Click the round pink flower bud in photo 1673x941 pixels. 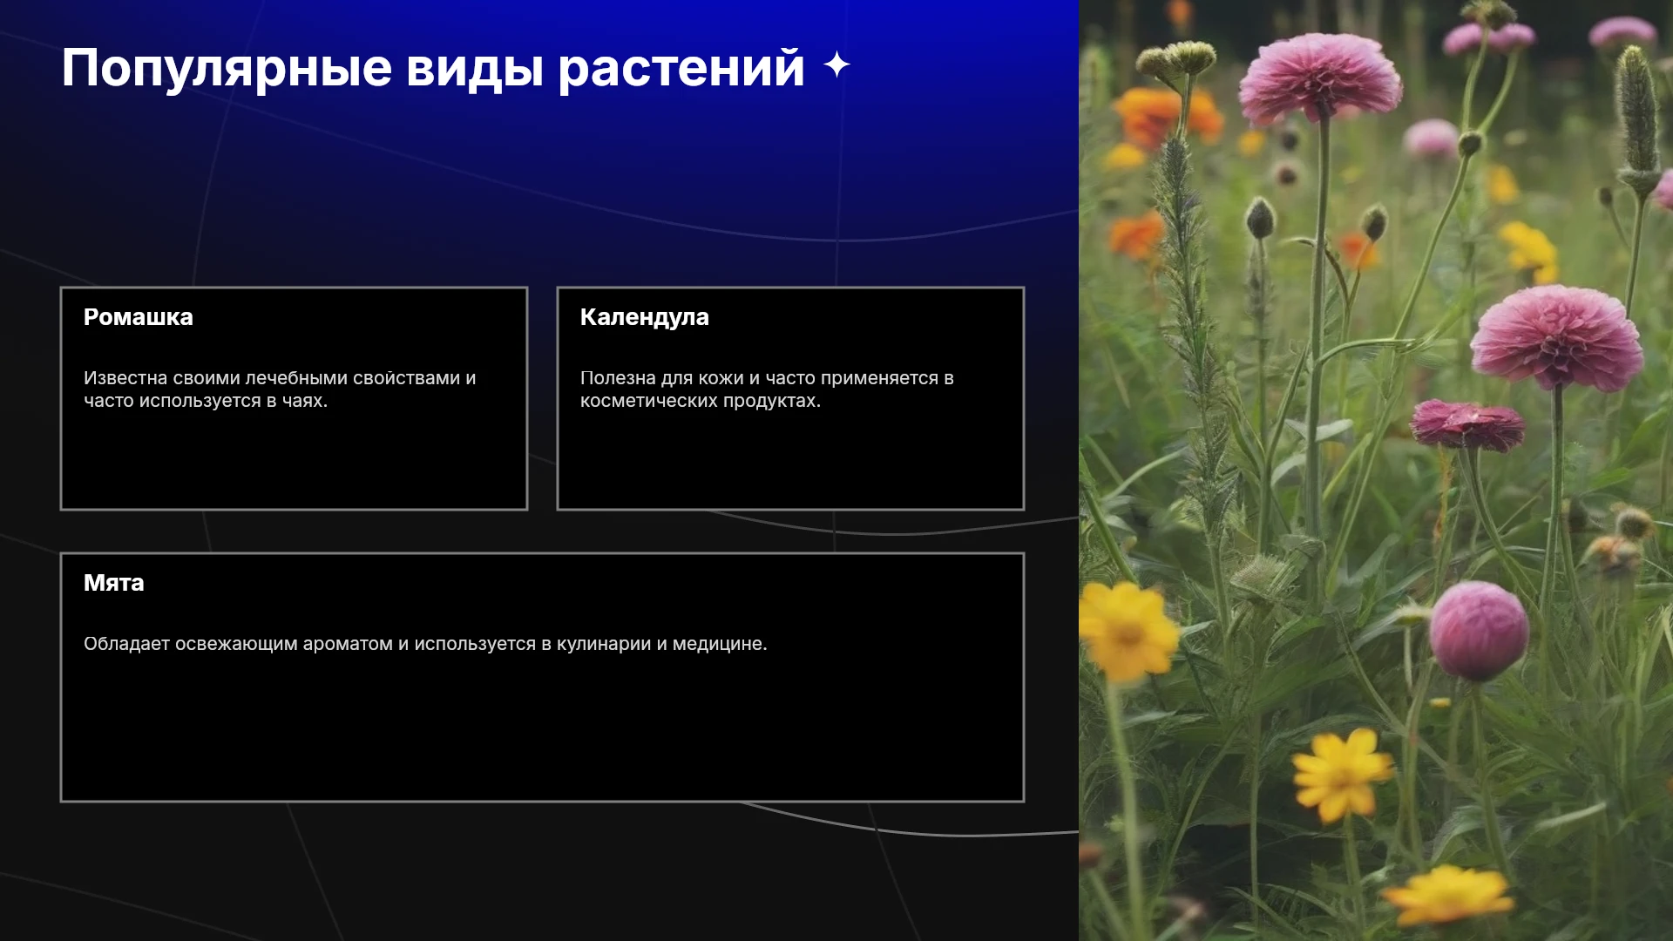(x=1479, y=631)
